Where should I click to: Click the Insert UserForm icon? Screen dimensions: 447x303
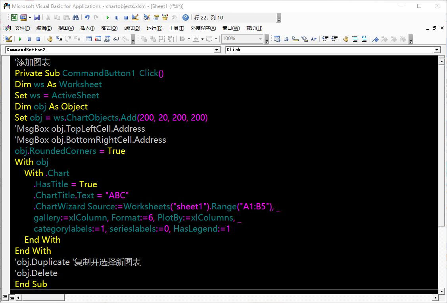pos(23,18)
